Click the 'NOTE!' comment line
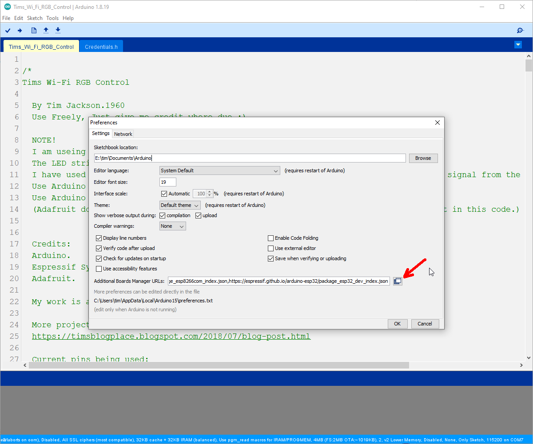Screen dimensions: 533x444 click(44, 140)
